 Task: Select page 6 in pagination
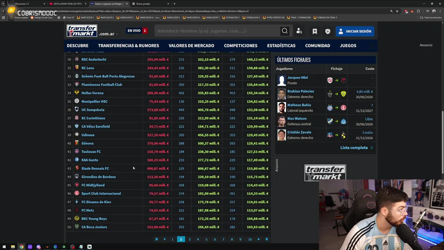215,239
